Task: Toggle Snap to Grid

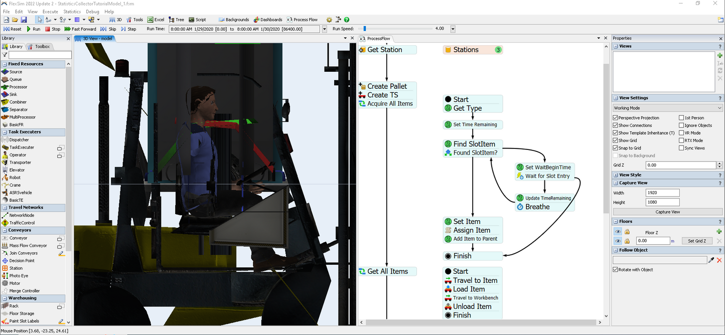Action: (616, 148)
